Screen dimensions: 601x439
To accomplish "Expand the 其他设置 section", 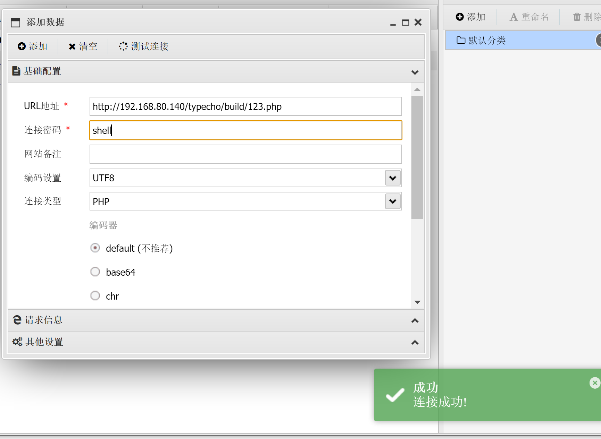I will pyautogui.click(x=415, y=342).
